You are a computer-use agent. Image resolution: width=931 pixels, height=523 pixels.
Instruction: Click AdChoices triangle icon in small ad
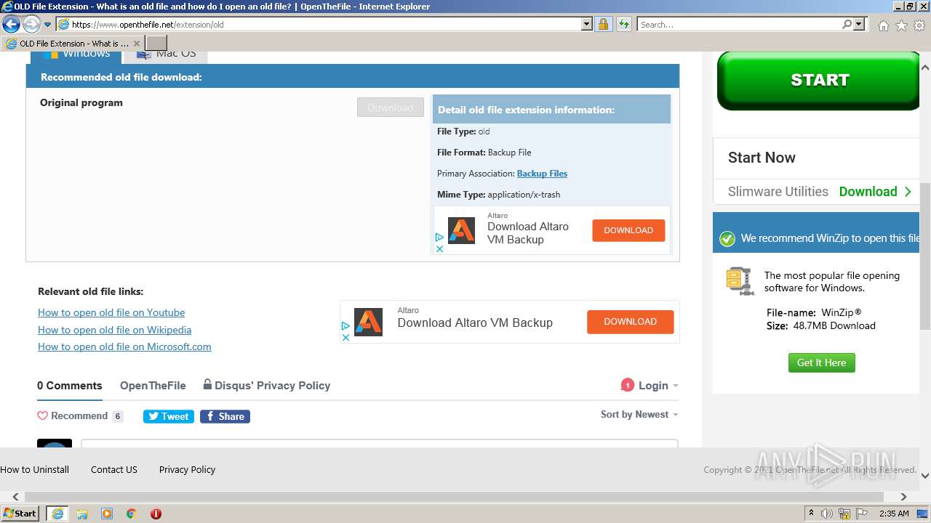pos(439,238)
